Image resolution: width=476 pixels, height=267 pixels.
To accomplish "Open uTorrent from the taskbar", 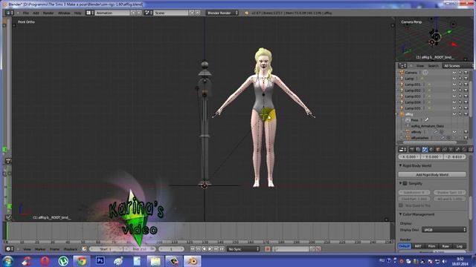I will (63, 260).
